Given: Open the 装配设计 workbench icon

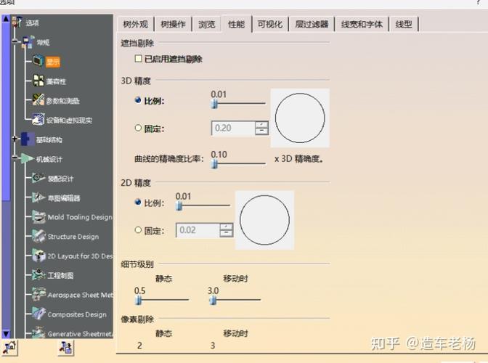Looking at the screenshot, I should pos(39,178).
